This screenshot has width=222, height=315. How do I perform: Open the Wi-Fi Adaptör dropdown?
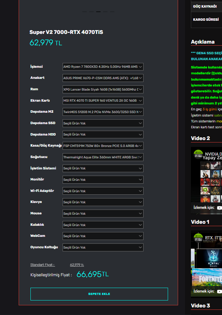(x=103, y=191)
